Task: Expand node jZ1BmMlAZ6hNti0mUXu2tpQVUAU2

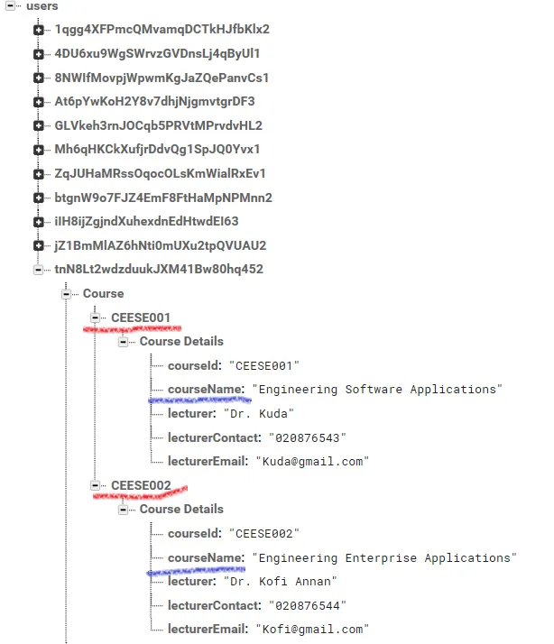Action: coord(39,245)
